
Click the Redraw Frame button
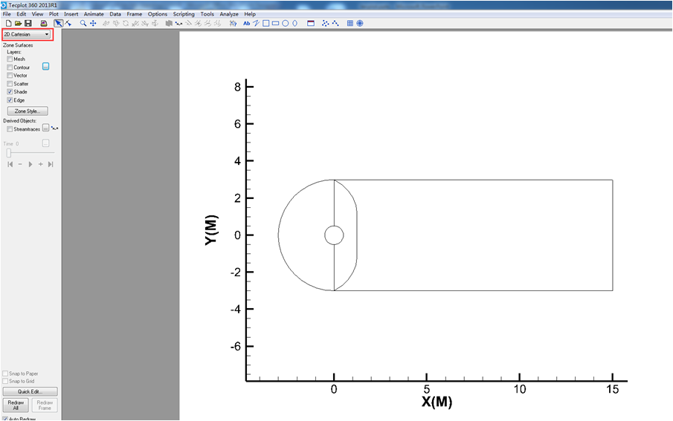[x=45, y=405]
